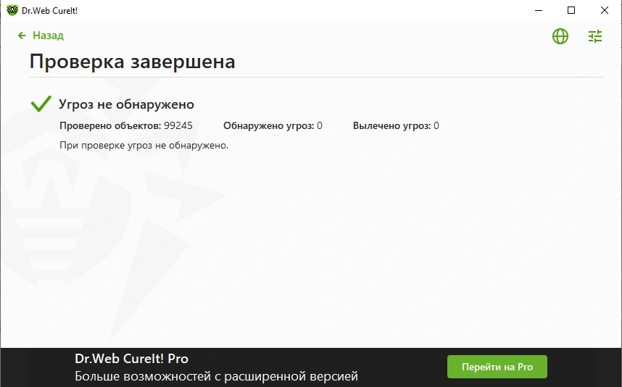Close the Dr.Web CureIt! window
622x387 pixels.
604,10
